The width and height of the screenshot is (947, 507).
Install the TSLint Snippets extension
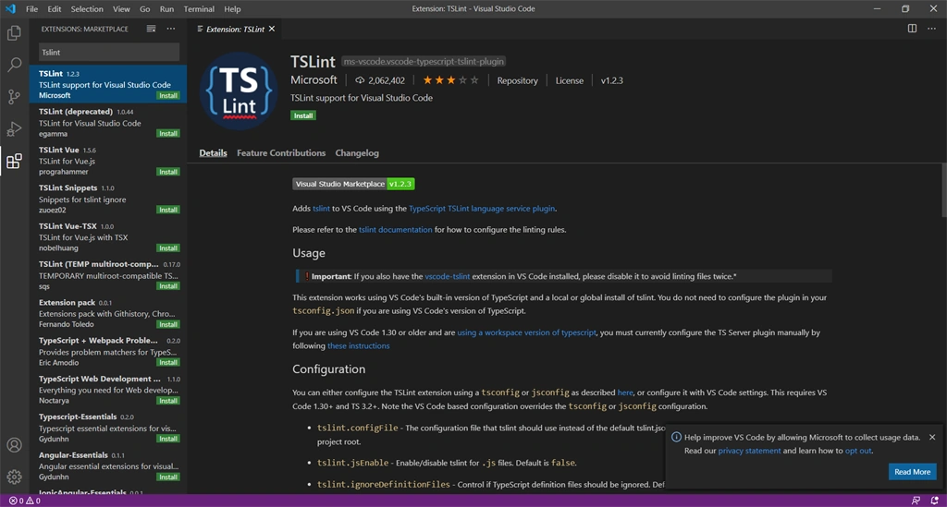click(168, 210)
